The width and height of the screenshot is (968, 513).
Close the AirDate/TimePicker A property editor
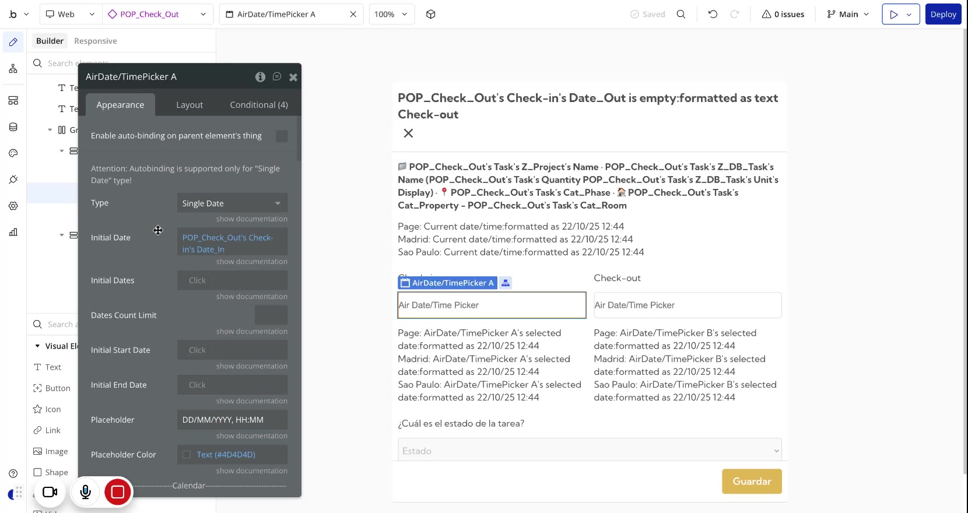tap(293, 77)
